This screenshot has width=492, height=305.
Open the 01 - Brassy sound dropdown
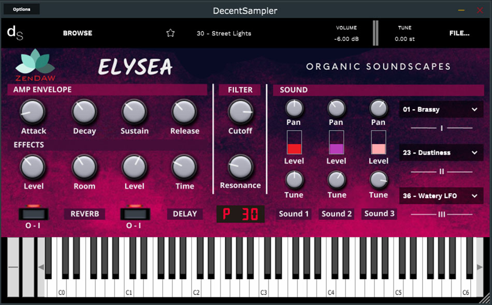click(441, 109)
